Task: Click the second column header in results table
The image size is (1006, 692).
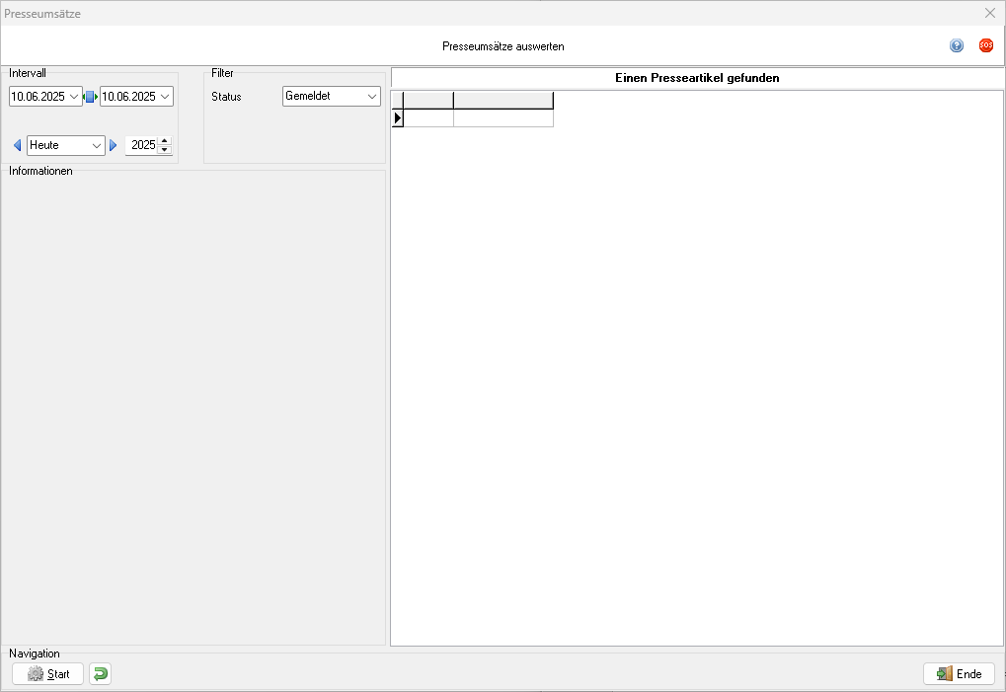Action: (503, 100)
